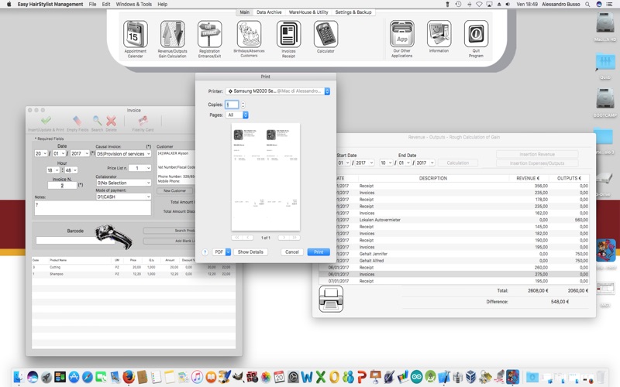Expand the Printer selection dropdown
The image size is (620, 387).
pyautogui.click(x=277, y=91)
